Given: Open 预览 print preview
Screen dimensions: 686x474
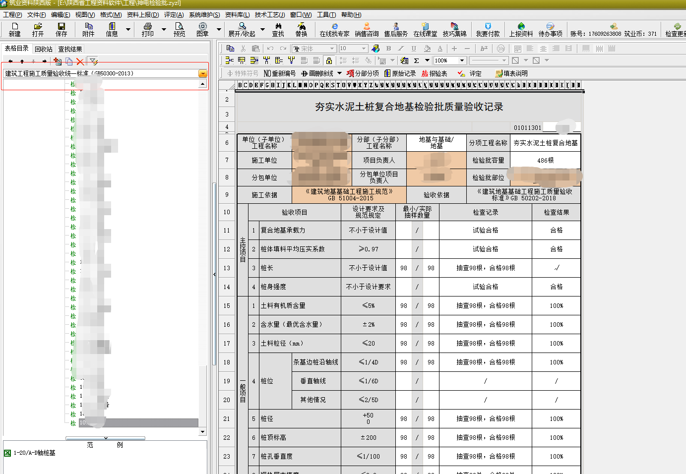Looking at the screenshot, I should click(x=179, y=29).
